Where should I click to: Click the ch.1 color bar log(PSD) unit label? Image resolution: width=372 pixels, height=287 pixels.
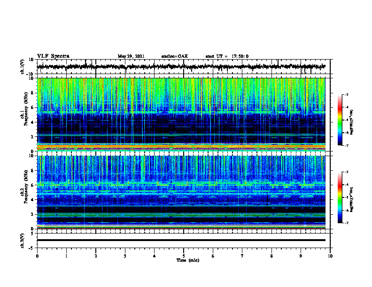[x=352, y=122]
